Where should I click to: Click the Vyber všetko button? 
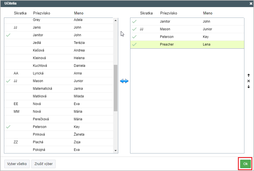(x=17, y=164)
